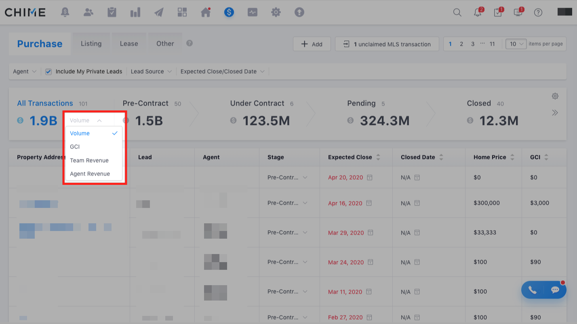Open task reminders icon with badge
The image size is (577, 324).
498,12
